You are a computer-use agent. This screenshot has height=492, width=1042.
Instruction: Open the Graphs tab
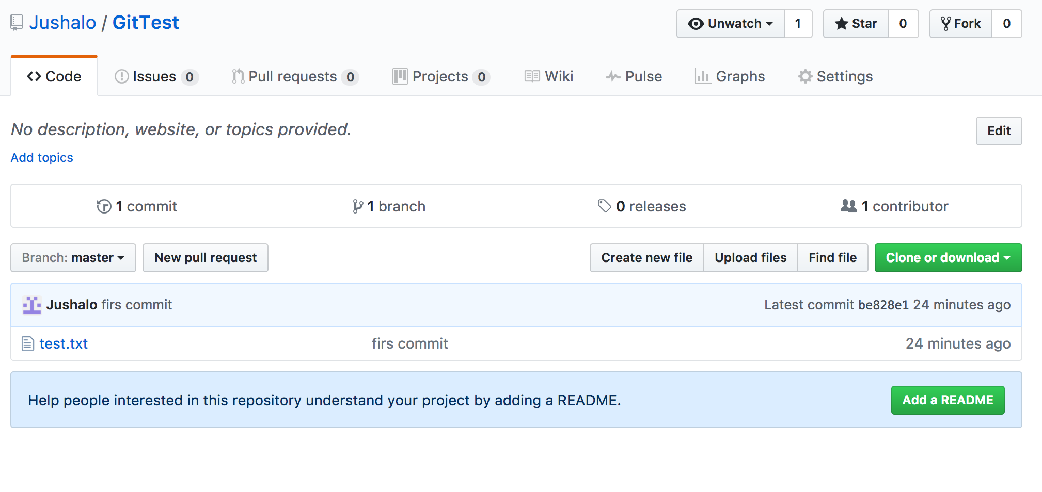pyautogui.click(x=730, y=76)
